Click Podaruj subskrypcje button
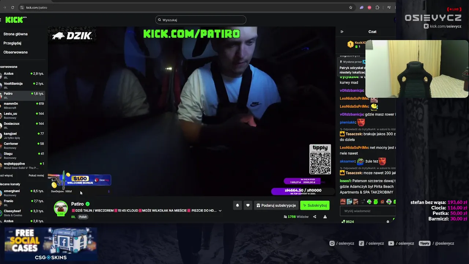 tap(276, 205)
